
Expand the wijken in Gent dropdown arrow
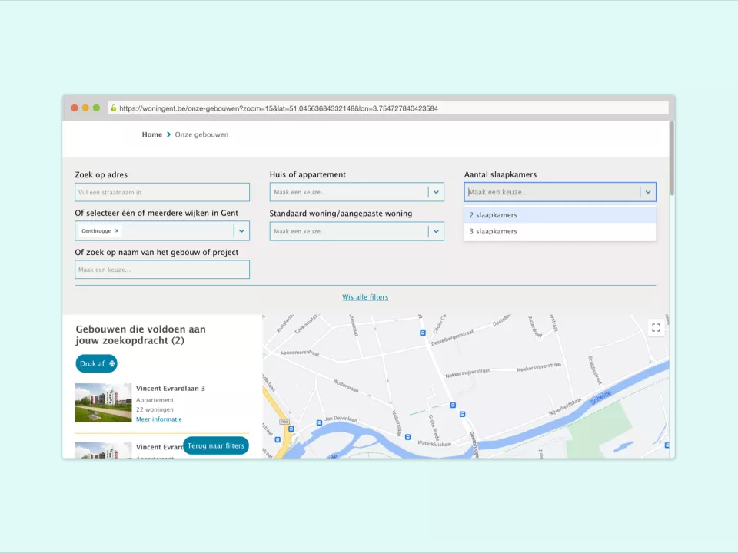(241, 231)
